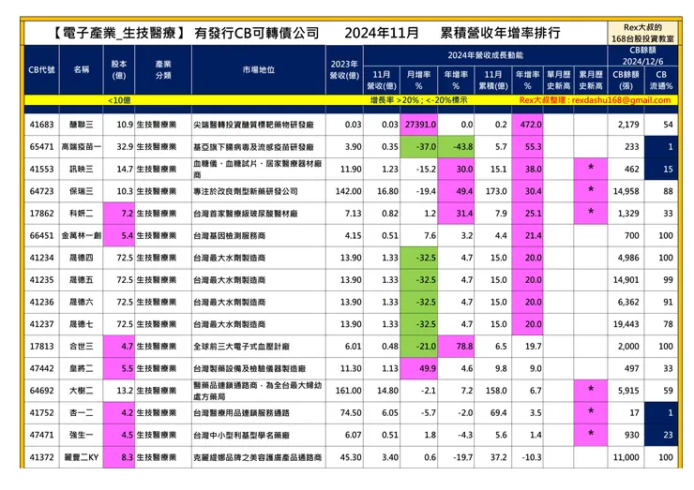The image size is (694, 490).
Task: Click the 2024年11月 title text
Action: (382, 33)
